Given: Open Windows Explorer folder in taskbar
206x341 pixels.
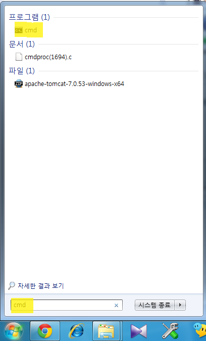Looking at the screenshot, I should (x=106, y=331).
